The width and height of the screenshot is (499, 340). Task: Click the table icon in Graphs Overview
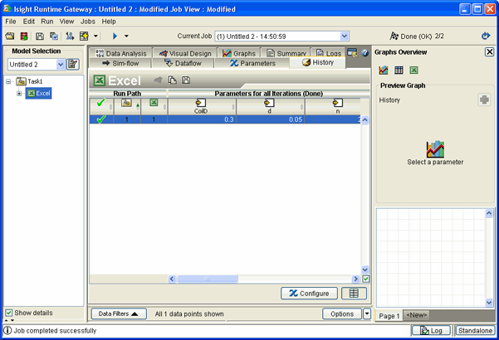[399, 70]
